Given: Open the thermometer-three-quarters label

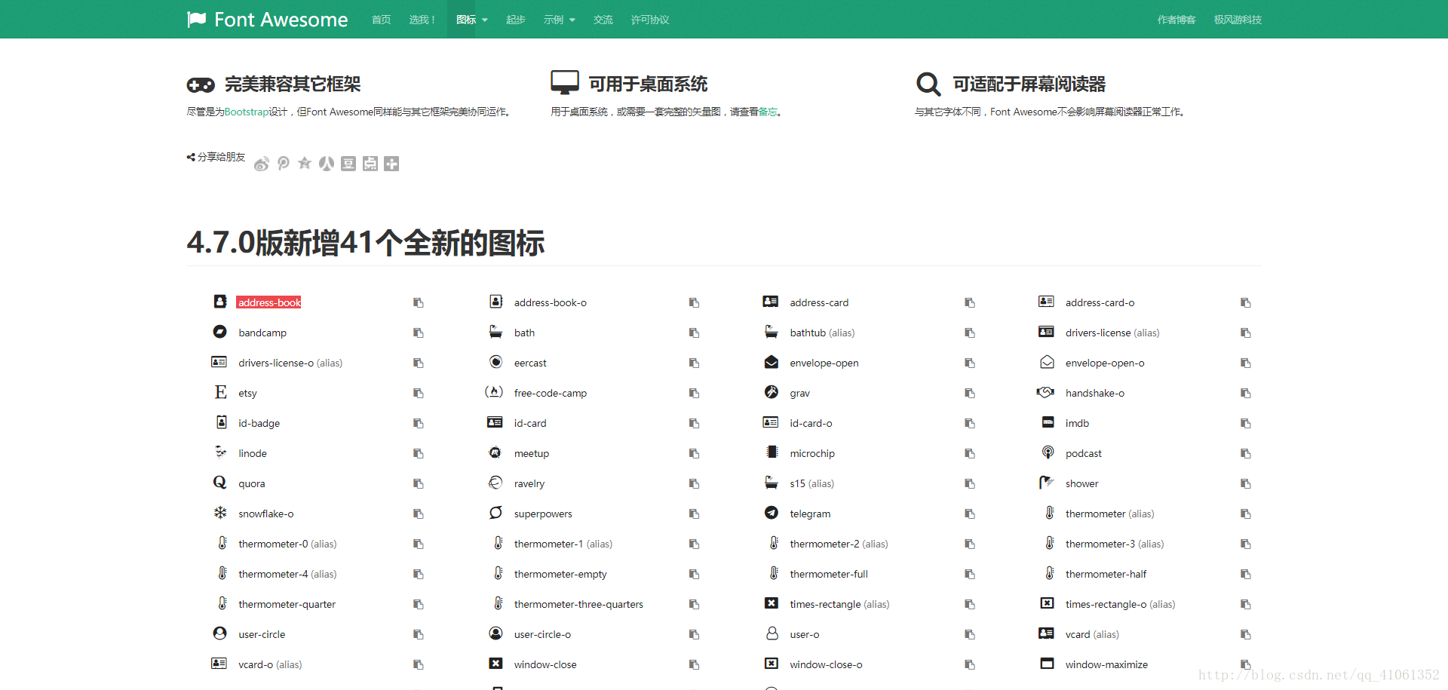Looking at the screenshot, I should pos(578,604).
